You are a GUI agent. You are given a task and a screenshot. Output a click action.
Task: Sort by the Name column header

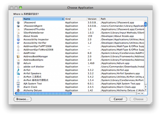(44, 19)
